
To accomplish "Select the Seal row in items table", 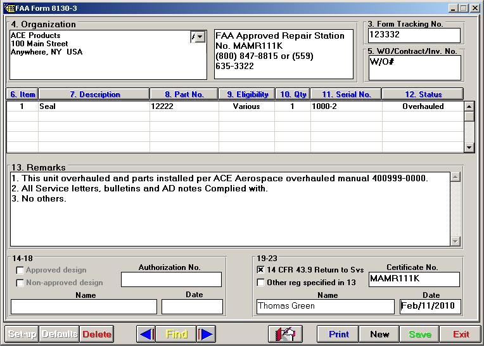I will (93, 106).
